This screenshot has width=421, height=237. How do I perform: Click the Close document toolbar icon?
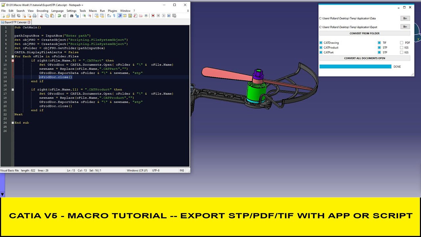[x=24, y=16]
